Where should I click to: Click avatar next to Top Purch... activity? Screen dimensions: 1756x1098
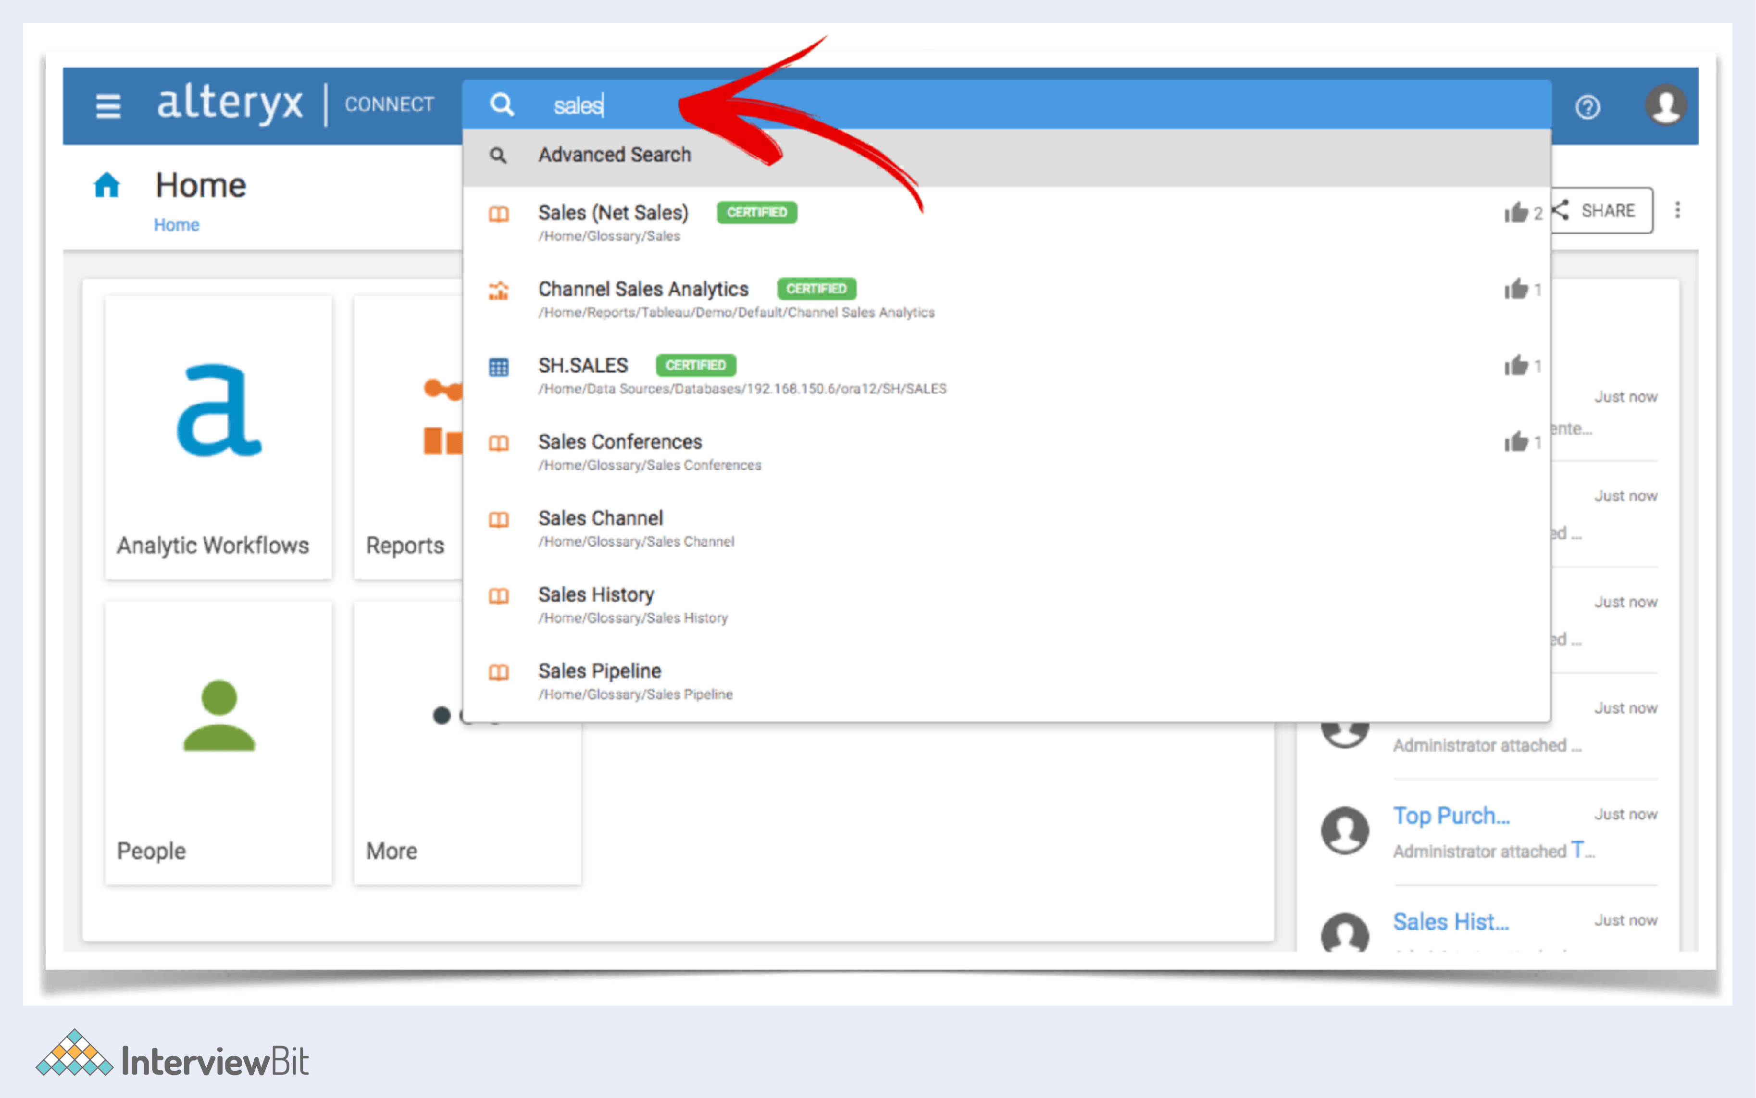click(1345, 831)
